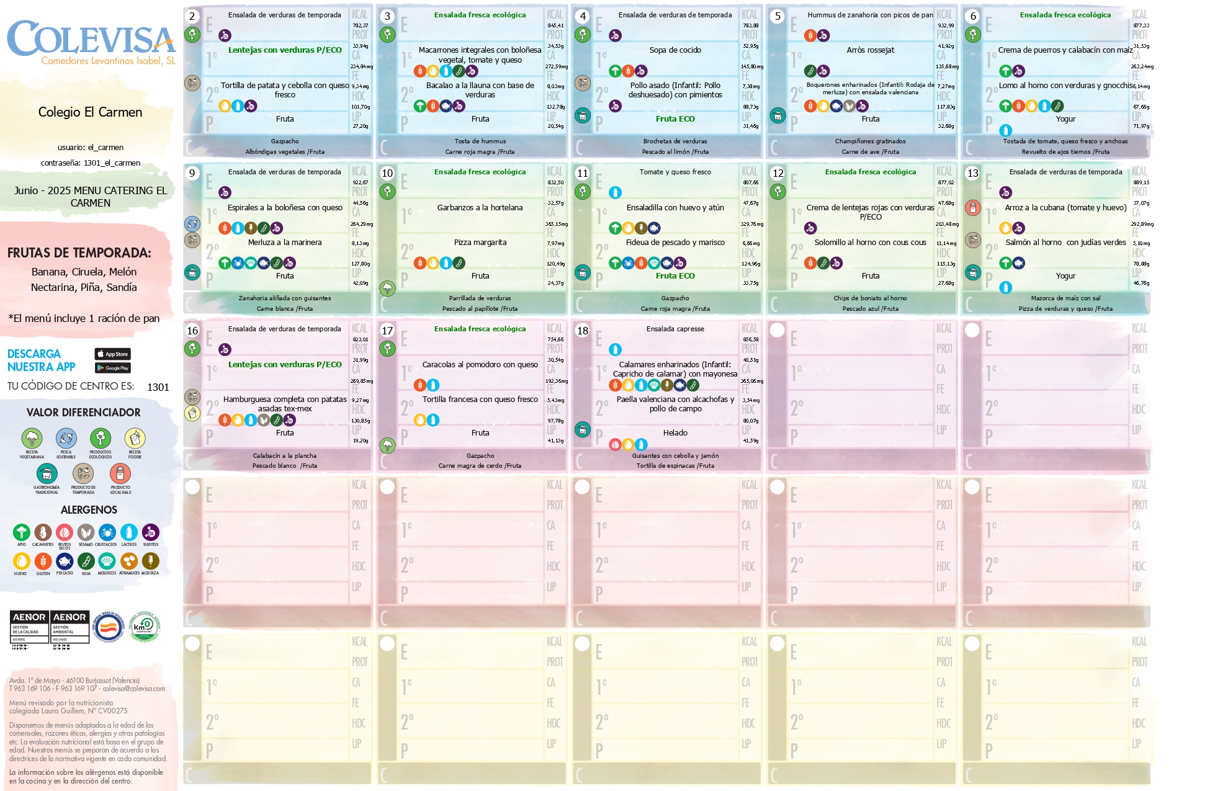1210x791 pixels.
Task: Click the Colevisa company logo
Action: click(91, 42)
